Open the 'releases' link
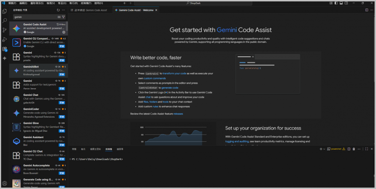 click(x=178, y=114)
